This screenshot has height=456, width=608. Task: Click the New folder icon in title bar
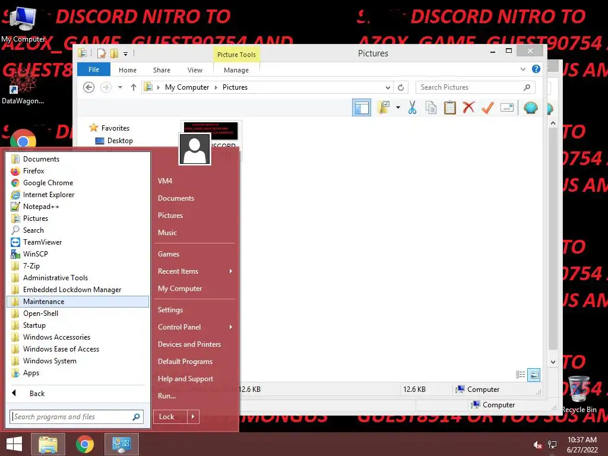pyautogui.click(x=115, y=53)
